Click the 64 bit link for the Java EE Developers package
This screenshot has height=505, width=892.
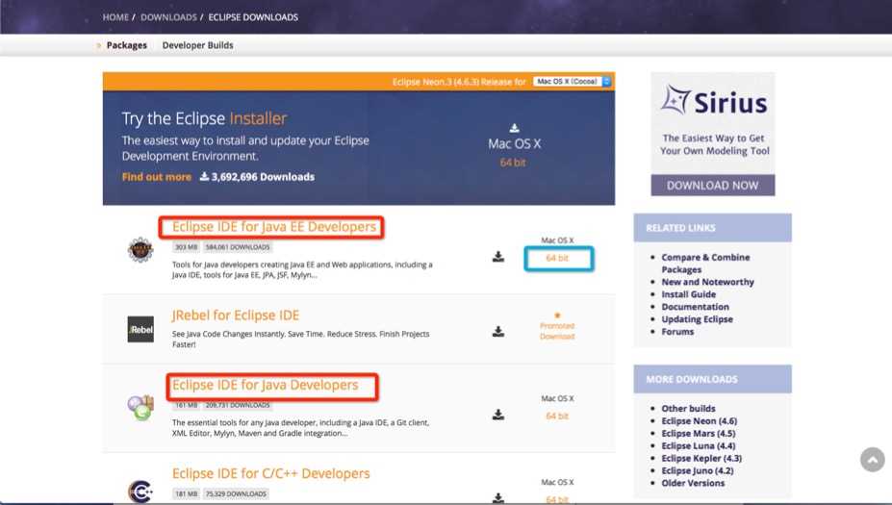click(557, 258)
